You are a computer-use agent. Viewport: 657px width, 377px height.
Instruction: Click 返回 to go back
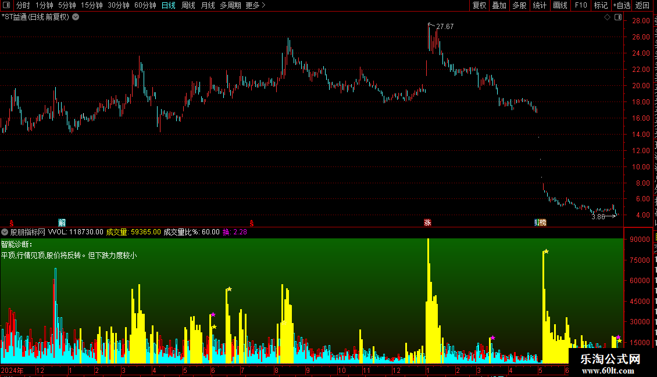coord(642,5)
